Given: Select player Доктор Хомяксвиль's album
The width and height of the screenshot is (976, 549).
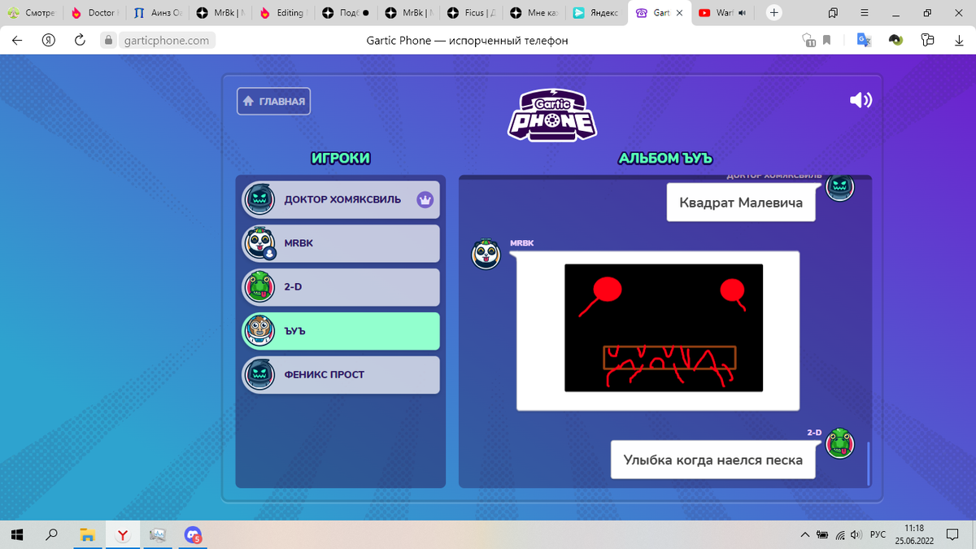Looking at the screenshot, I should pyautogui.click(x=341, y=199).
